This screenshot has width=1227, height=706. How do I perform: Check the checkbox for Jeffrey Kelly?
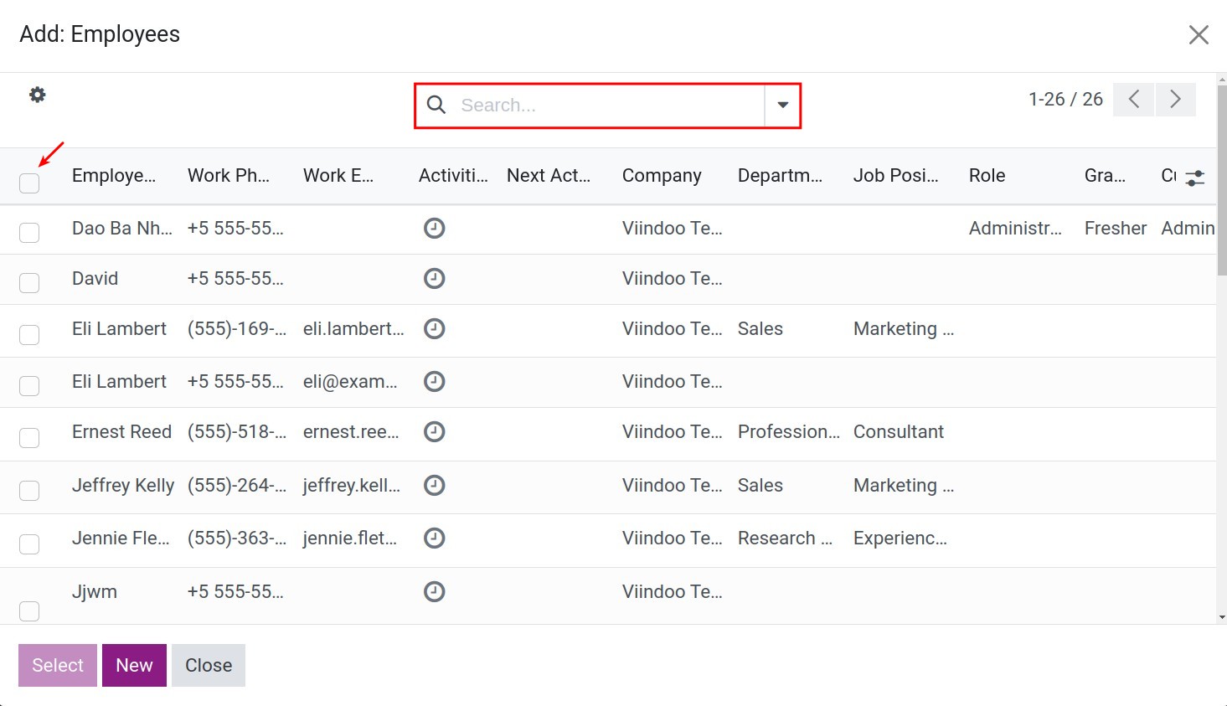[29, 491]
